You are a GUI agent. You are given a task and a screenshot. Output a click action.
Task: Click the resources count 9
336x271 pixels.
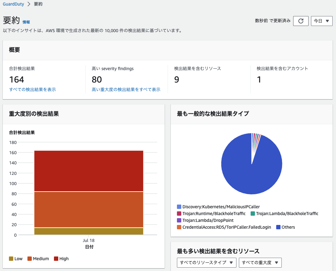point(177,80)
